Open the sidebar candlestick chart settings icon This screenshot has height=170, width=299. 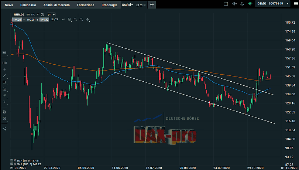point(4,112)
